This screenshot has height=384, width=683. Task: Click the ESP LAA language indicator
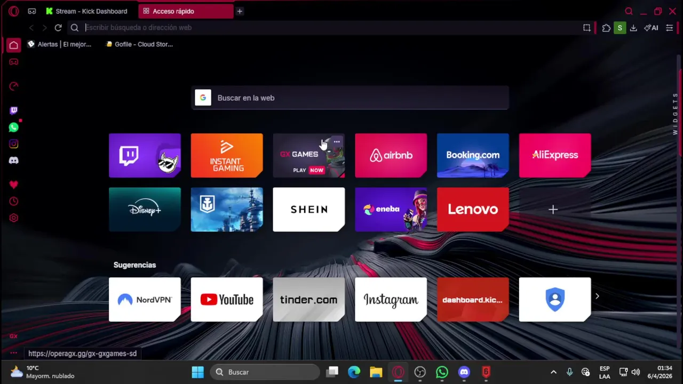point(605,372)
